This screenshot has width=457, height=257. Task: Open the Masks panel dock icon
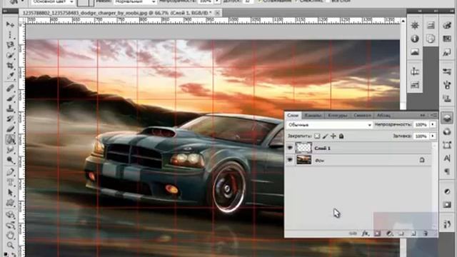[x=447, y=205]
